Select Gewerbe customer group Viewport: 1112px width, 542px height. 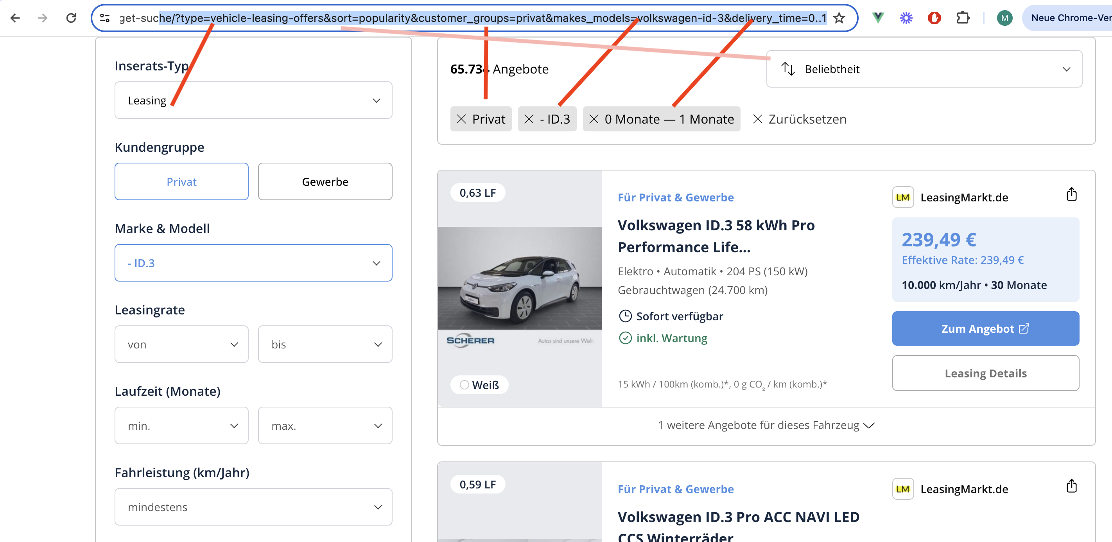click(325, 182)
